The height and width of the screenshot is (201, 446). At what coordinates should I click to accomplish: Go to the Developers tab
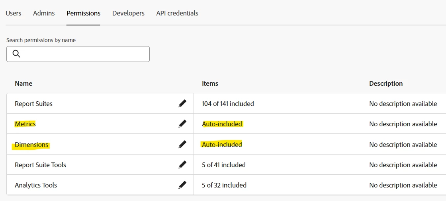[128, 13]
